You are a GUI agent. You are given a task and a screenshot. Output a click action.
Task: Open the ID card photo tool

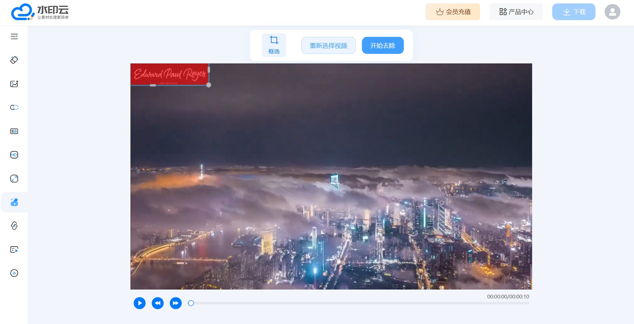14,131
